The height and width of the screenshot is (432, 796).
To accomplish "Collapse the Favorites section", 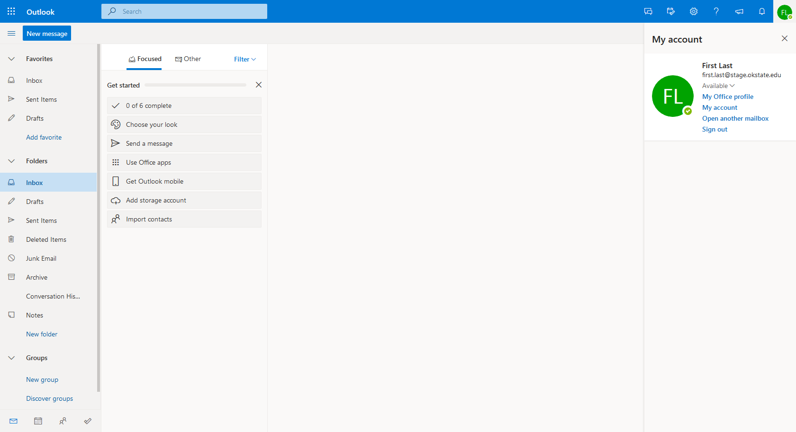I will (x=11, y=58).
